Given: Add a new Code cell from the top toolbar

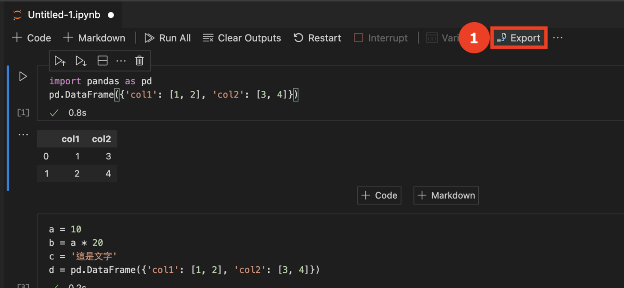Looking at the screenshot, I should click(31, 38).
